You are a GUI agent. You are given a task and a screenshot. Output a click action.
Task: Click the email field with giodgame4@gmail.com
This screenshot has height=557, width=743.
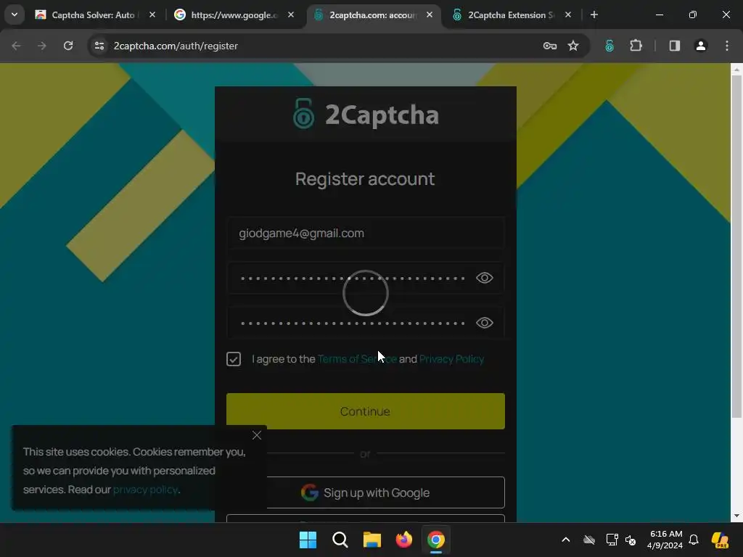(366, 233)
